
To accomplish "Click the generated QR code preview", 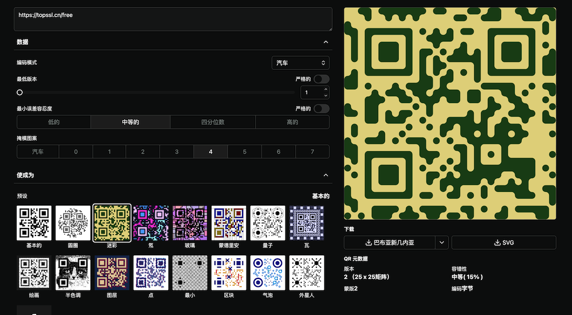I will point(450,113).
